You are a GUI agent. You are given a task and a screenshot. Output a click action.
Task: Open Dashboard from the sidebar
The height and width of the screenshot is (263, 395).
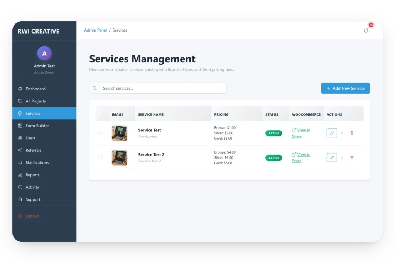click(35, 89)
